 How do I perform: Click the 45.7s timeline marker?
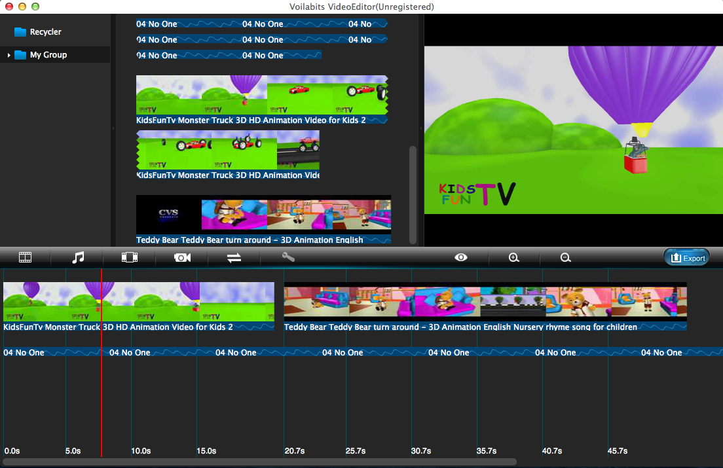click(618, 451)
